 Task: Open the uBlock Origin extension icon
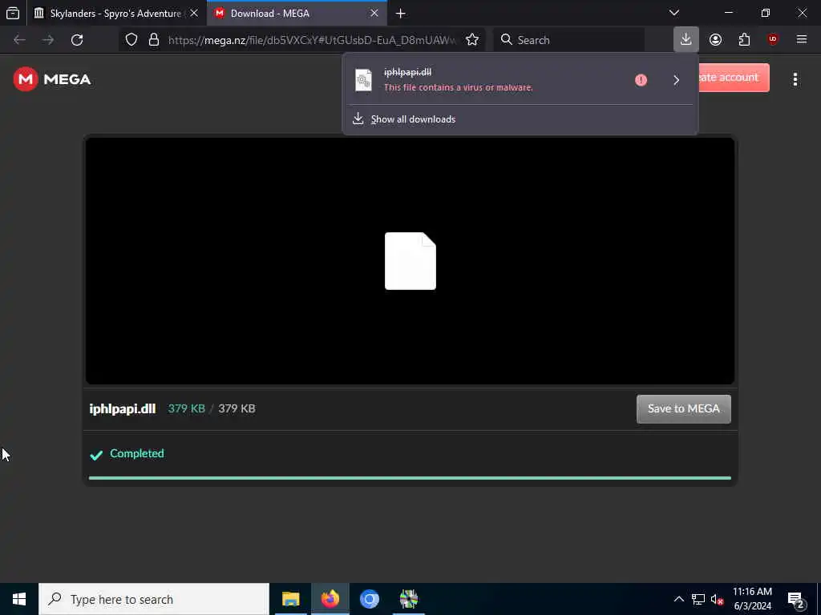tap(773, 40)
